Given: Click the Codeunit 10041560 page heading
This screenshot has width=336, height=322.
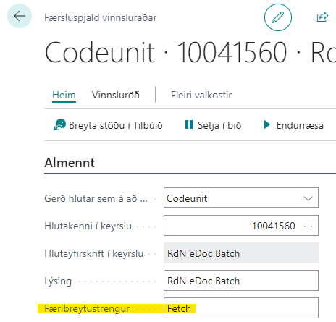Looking at the screenshot, I should [x=190, y=52].
